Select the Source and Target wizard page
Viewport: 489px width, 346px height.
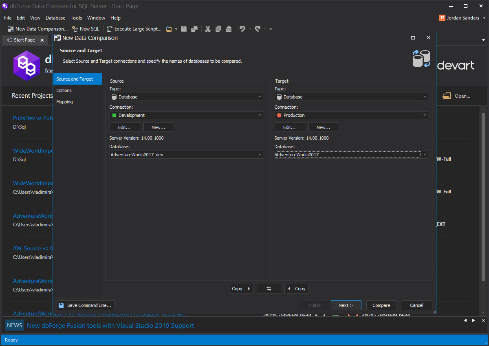(x=77, y=79)
